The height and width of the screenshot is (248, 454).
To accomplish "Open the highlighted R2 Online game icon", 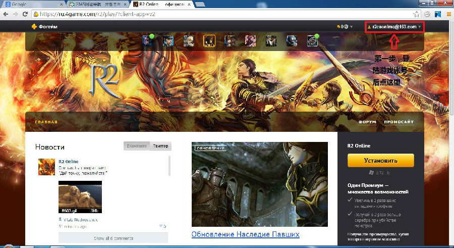I will point(209,41).
